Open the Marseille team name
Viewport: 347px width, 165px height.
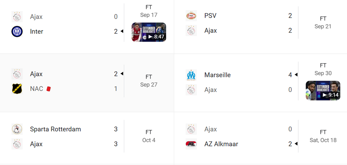pos(217,75)
